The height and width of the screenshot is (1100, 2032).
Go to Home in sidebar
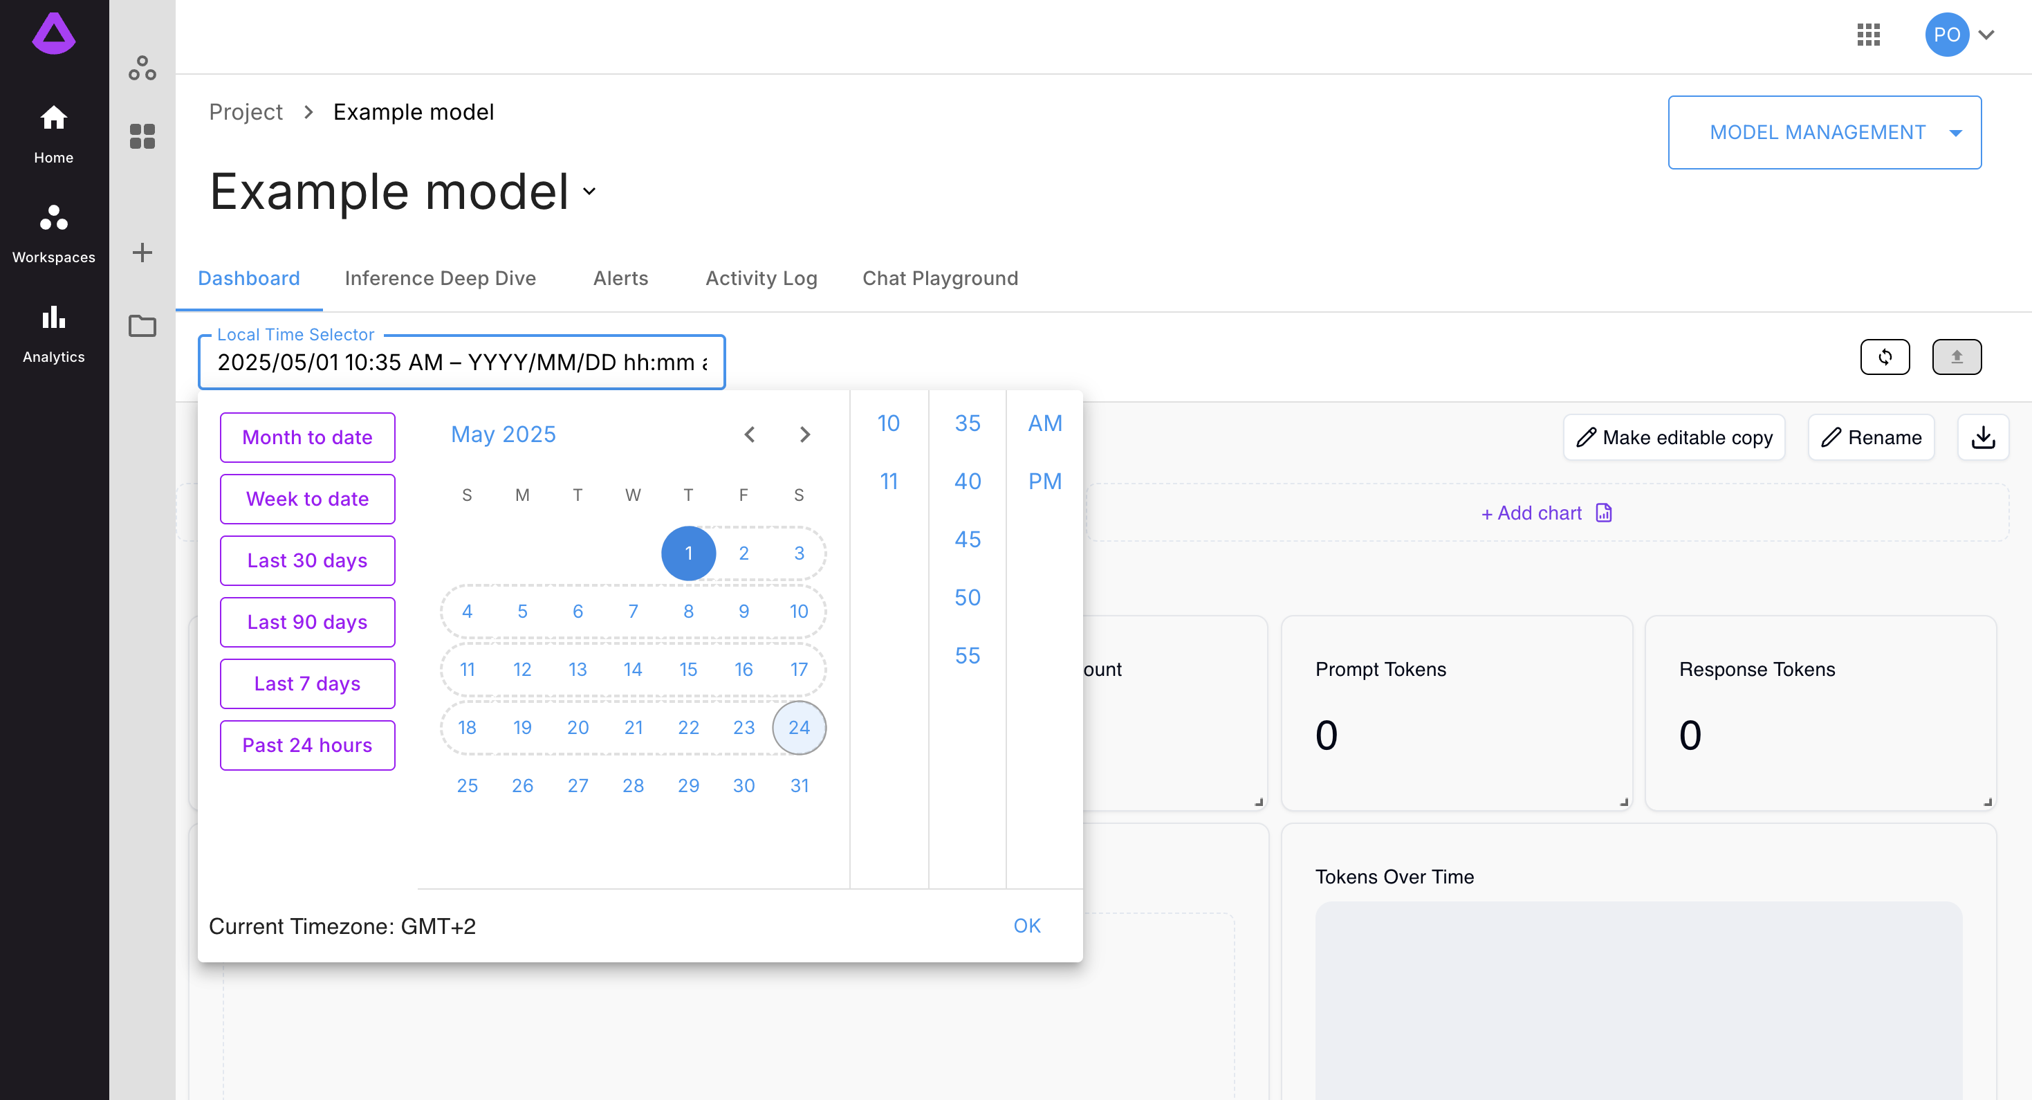pos(54,134)
